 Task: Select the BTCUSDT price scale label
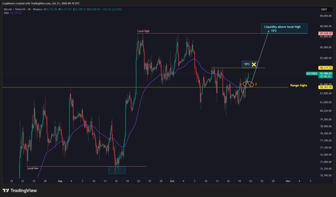(x=312, y=74)
